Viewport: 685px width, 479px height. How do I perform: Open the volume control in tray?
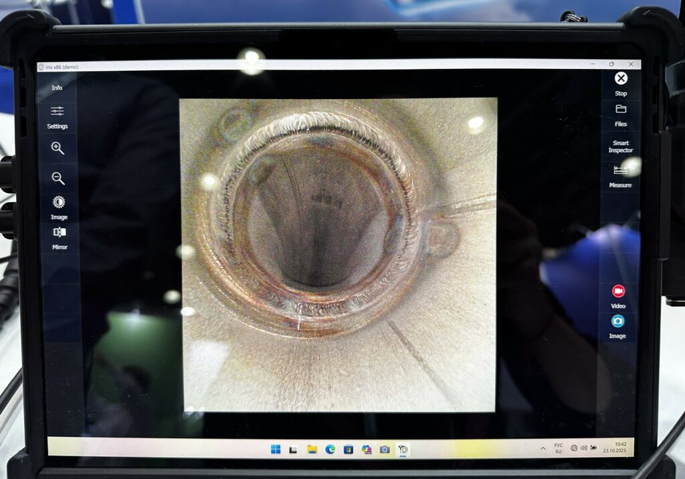pyautogui.click(x=583, y=448)
